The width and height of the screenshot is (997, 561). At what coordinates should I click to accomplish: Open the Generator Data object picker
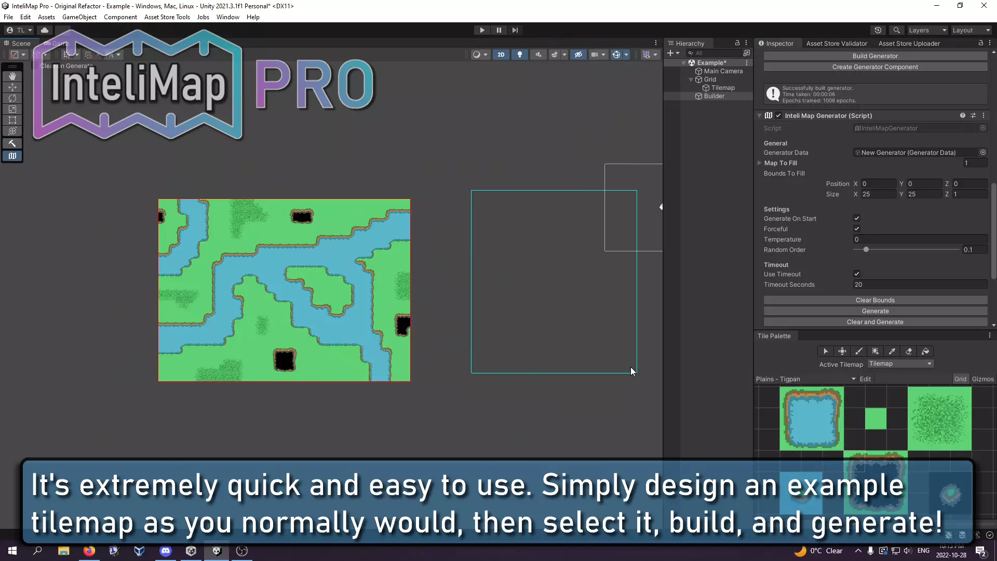(x=983, y=153)
